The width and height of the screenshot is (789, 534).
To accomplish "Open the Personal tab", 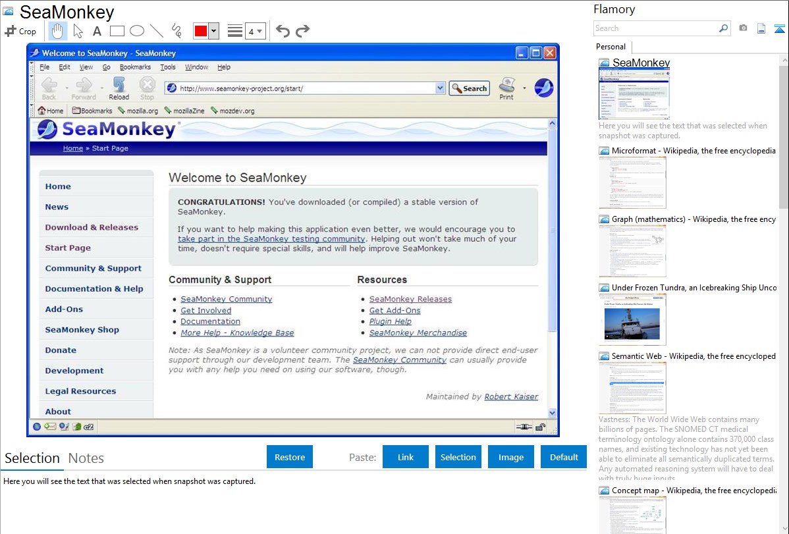I will click(611, 47).
